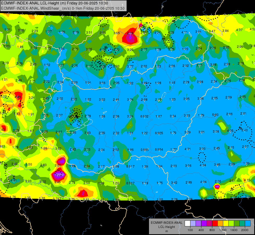Viewport: 255px width, 235px height.
Task: Click the yellow legend swatch
Action: point(226,223)
